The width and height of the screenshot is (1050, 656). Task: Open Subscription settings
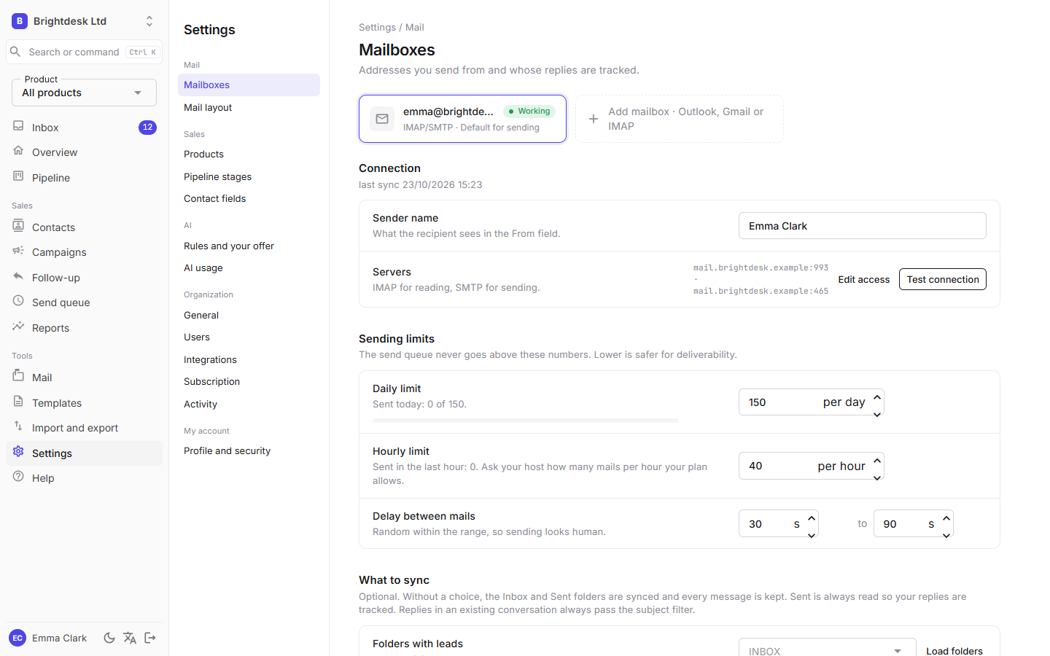pyautogui.click(x=249, y=381)
